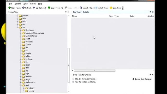Click the New Folder toolbar icon
The image size is (167, 94).
(10, 8)
